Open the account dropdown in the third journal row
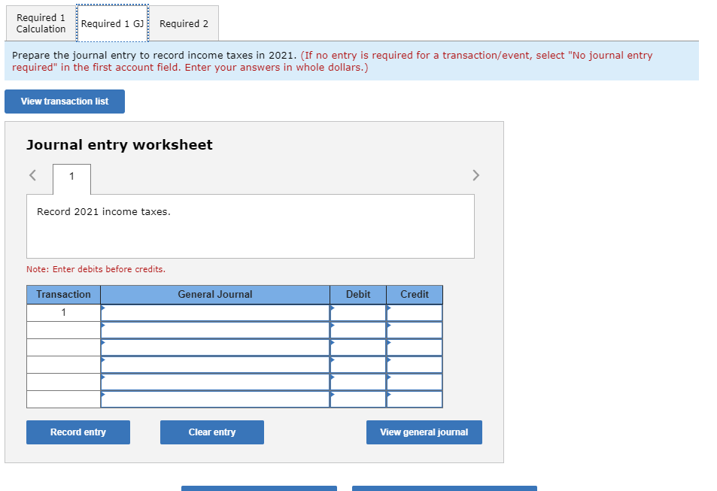Viewport: 717px width, 491px height. (214, 347)
